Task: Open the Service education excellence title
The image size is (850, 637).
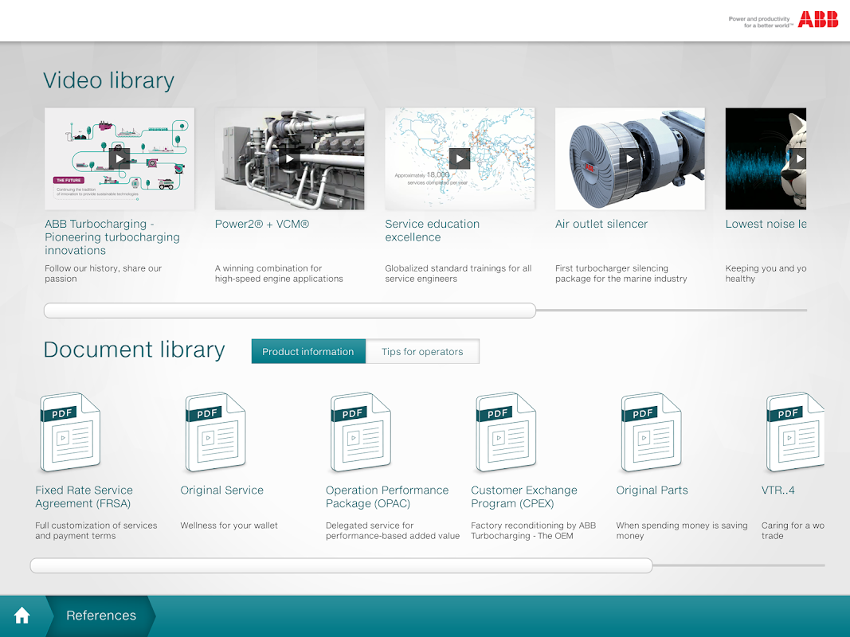Action: coord(432,231)
